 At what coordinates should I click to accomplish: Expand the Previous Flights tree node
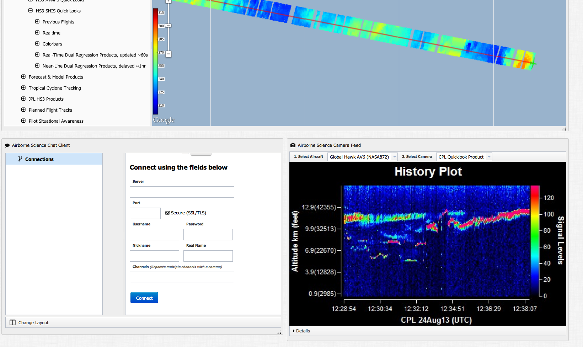[x=37, y=22]
